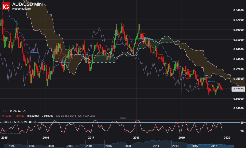
Task: Click 1998 in the overview navigator
Action: tap(31, 146)
